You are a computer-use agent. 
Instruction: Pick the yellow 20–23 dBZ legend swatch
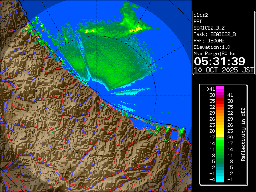point(220,130)
